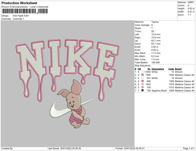The image size is (196, 151).
Task: Click the Max Jump value 7.0 mm
Action: pyautogui.click(x=155, y=59)
